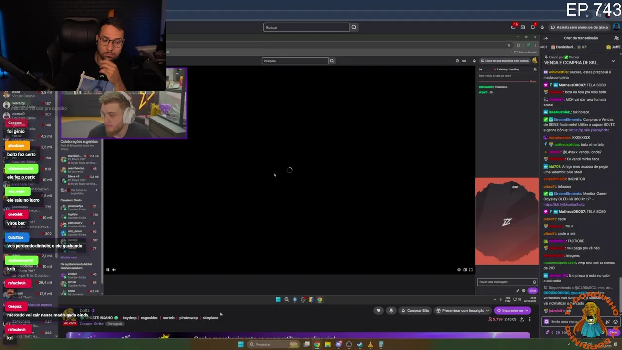Open the Windows Start button on taskbar
Image resolution: width=622 pixels, height=350 pixels.
pyautogui.click(x=241, y=345)
